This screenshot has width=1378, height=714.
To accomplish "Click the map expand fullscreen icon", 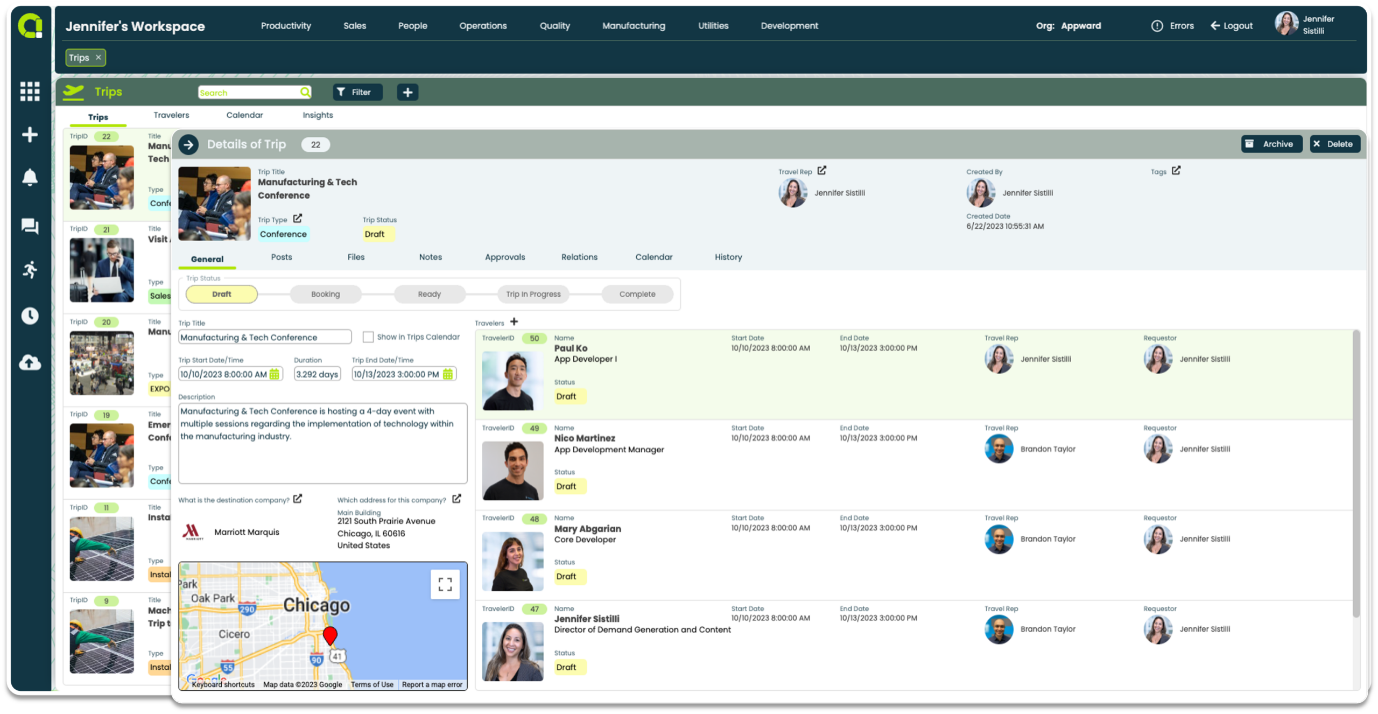I will tap(445, 584).
